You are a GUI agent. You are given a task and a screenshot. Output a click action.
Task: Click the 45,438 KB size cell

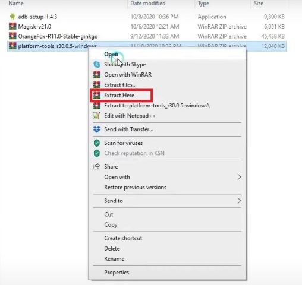pyautogui.click(x=273, y=36)
